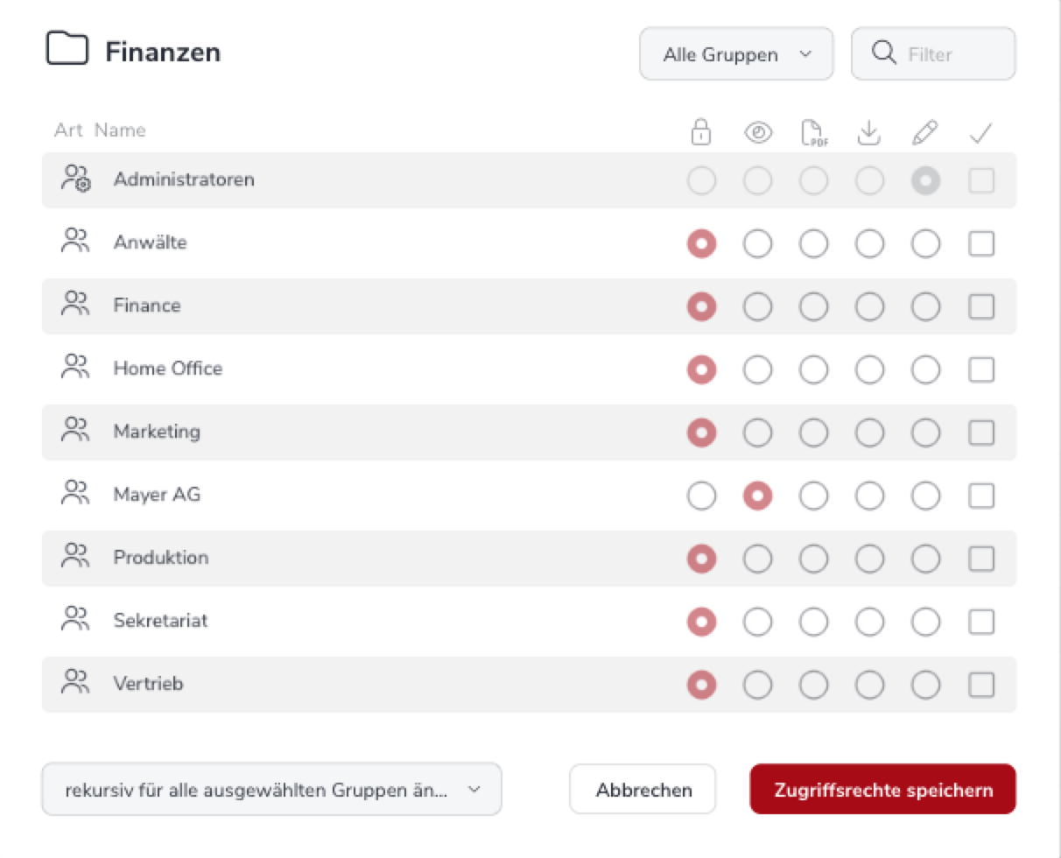Select view permission for Anwälte
The width and height of the screenshot is (1061, 858).
pos(757,243)
